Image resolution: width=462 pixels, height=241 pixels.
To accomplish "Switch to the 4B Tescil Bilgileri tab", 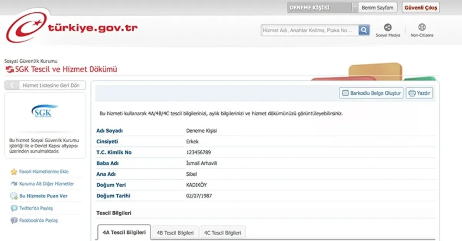I will click(x=175, y=233).
